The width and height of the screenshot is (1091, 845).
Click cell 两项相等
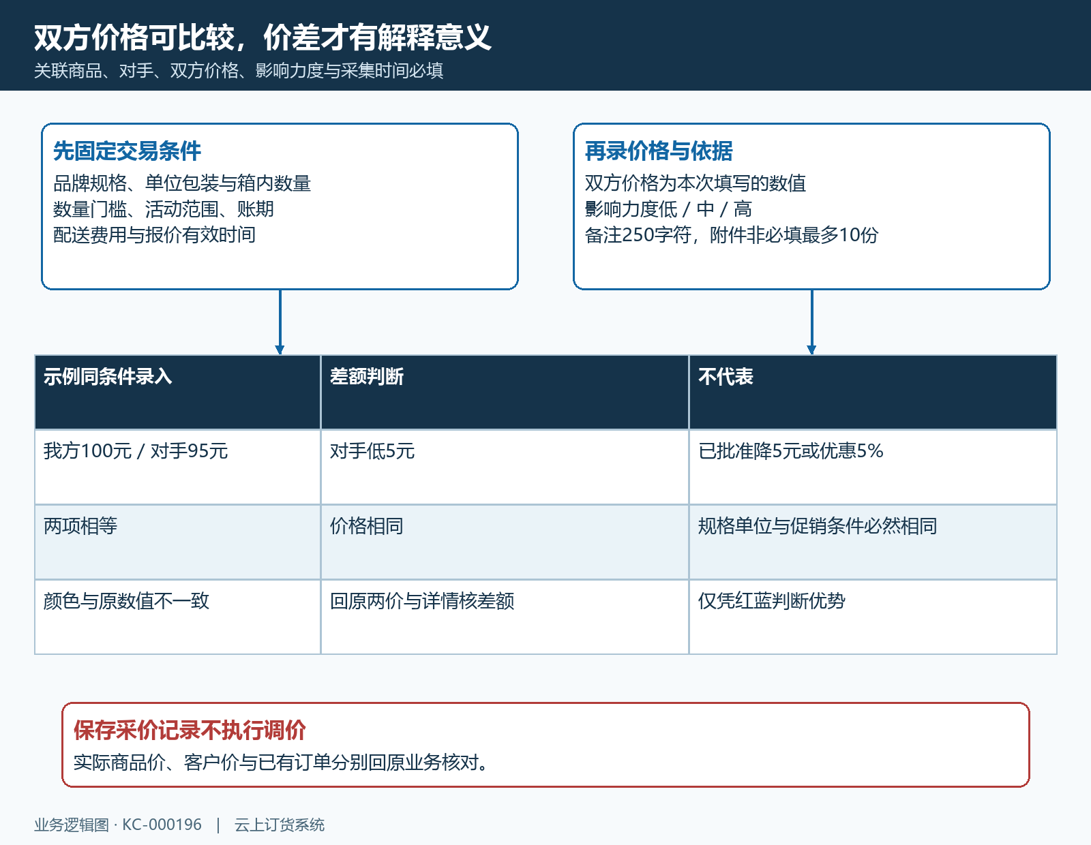coord(177,542)
